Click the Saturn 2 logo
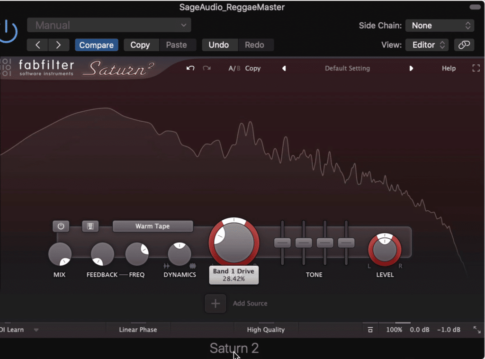 (118, 68)
